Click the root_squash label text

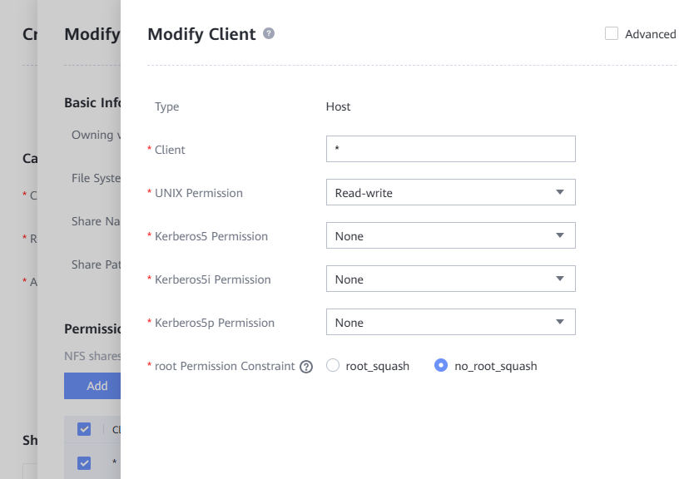(x=378, y=366)
